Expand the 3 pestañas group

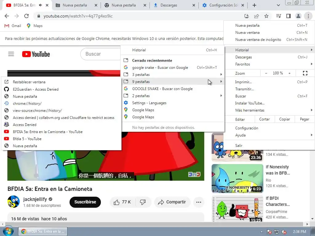point(173,75)
